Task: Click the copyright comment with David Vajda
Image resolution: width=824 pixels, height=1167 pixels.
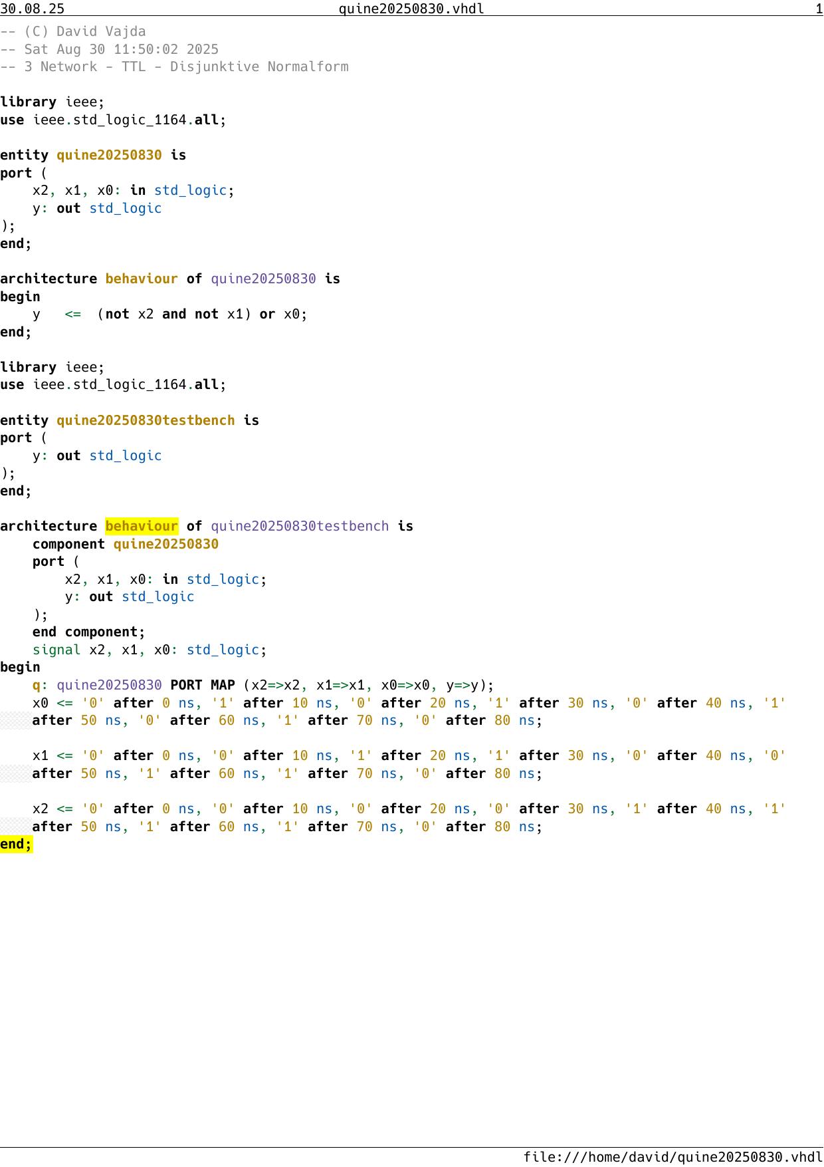Action: coord(73,31)
